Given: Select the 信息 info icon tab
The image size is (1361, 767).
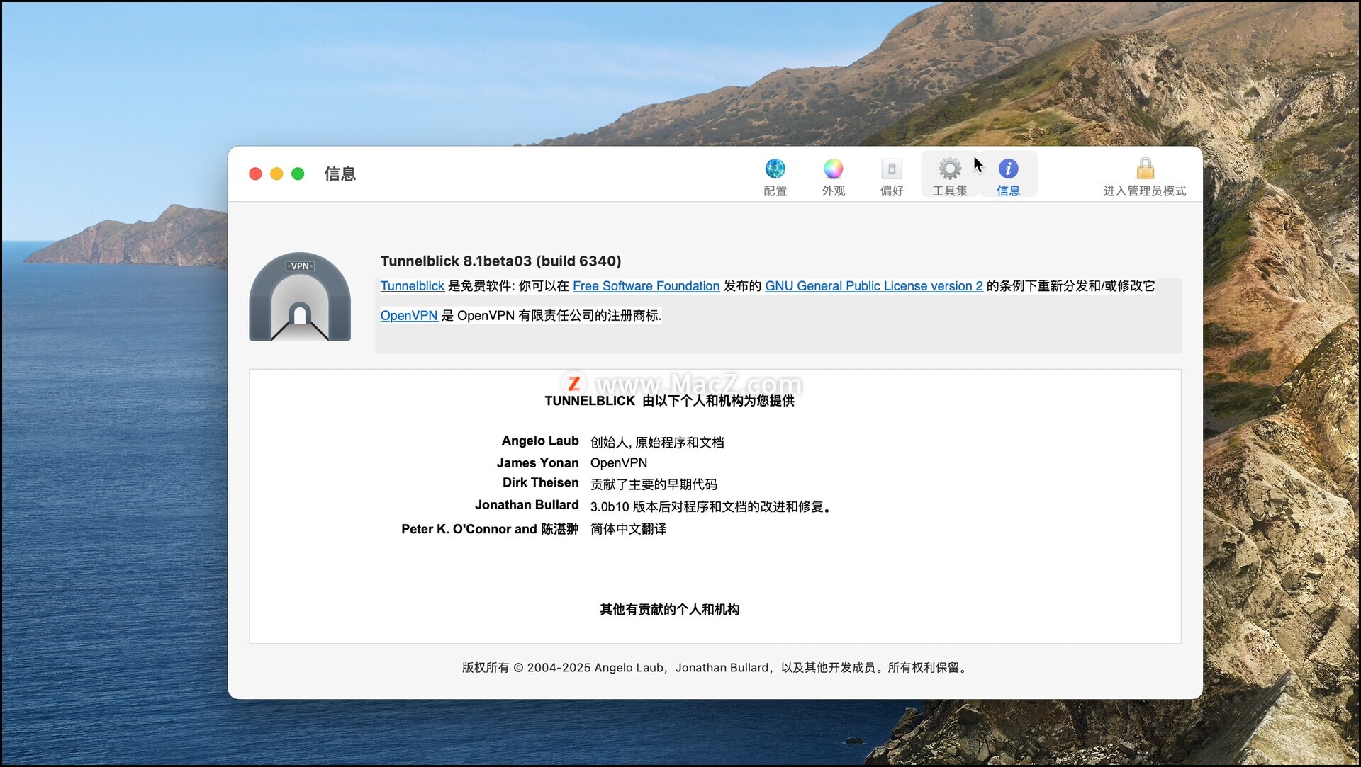Looking at the screenshot, I should [x=1008, y=176].
